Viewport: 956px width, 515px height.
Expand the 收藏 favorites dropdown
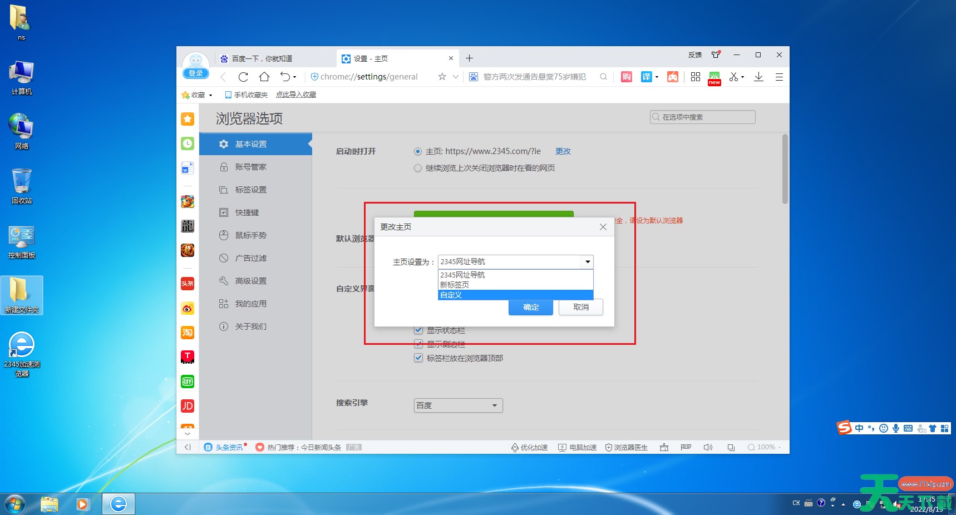coord(210,95)
